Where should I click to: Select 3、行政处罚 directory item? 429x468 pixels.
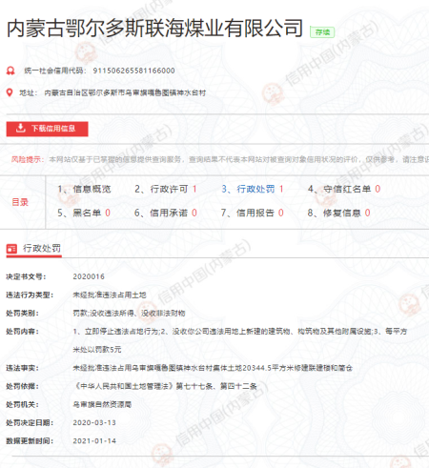[253, 189]
